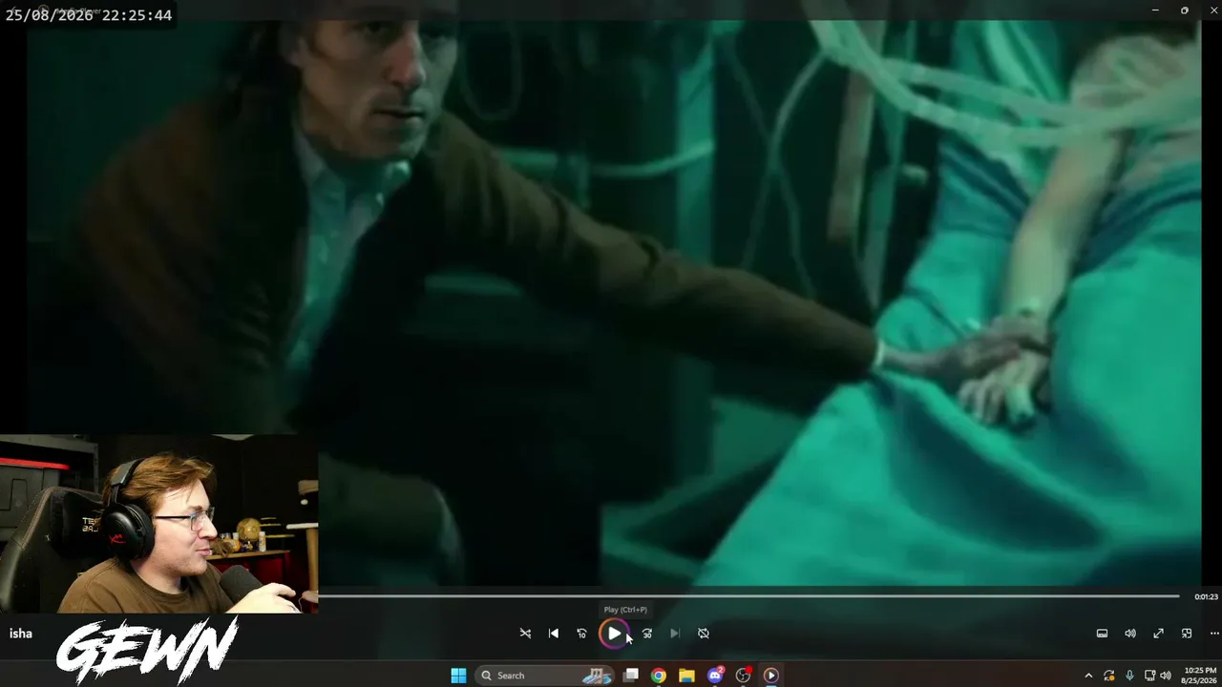Open the player's more options menu
The height and width of the screenshot is (687, 1222).
(x=1214, y=634)
